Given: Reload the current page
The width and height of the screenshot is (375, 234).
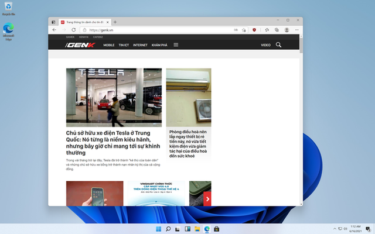Looking at the screenshot, I should (x=74, y=30).
